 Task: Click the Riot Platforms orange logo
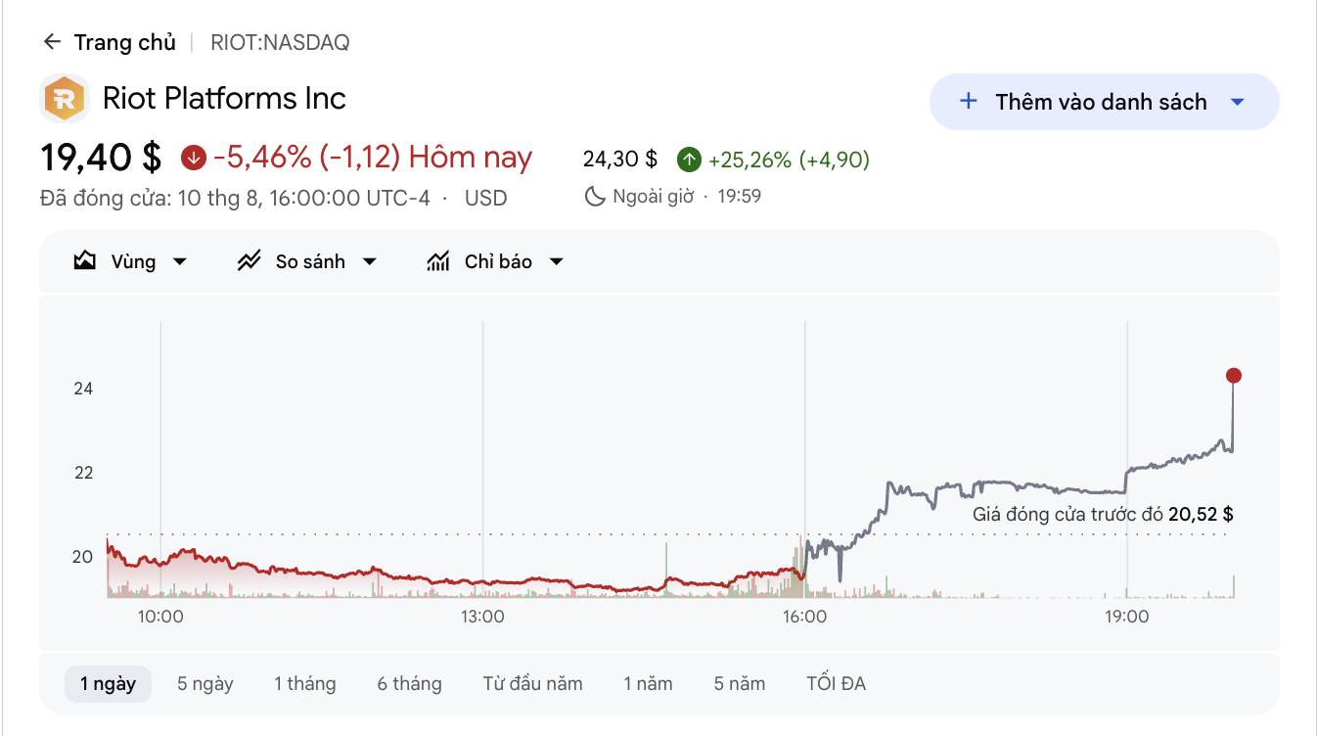pos(65,98)
